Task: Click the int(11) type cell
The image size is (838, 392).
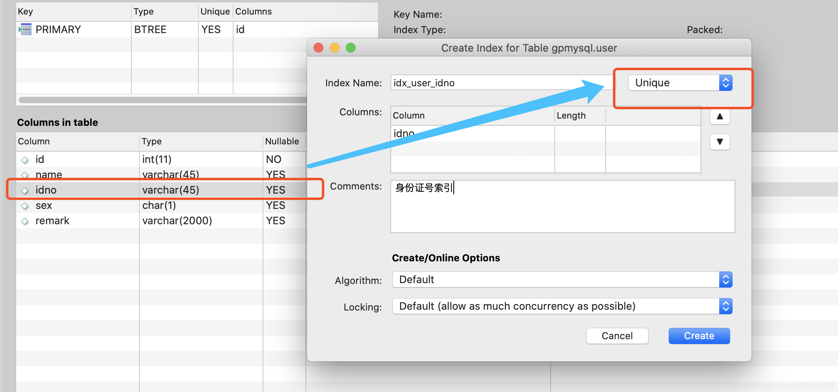Action: click(x=201, y=159)
